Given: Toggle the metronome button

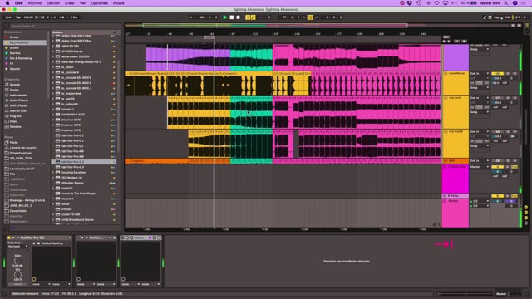Looking at the screenshot, I should [62, 17].
